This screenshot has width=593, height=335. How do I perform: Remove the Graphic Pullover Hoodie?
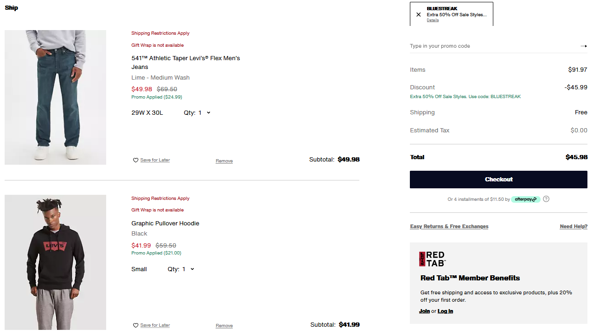(224, 326)
